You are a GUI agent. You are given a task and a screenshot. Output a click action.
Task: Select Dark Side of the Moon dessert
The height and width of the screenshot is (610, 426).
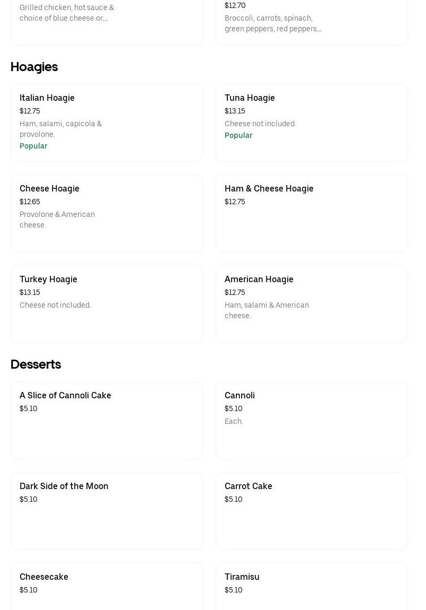coord(106,511)
